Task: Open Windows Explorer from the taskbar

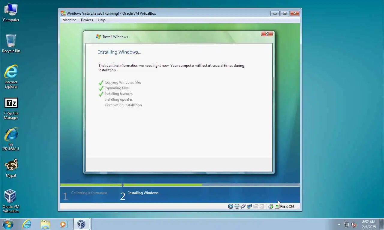Action: click(45, 224)
